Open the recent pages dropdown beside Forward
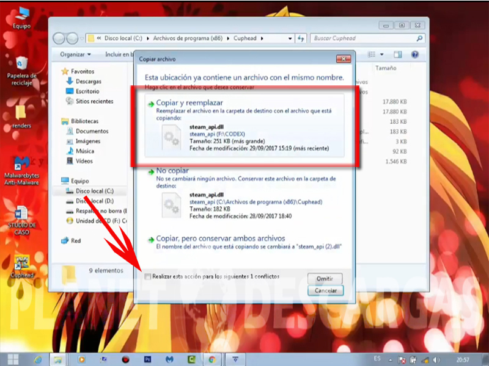Screen dimensions: 489x366 [x=82, y=38]
